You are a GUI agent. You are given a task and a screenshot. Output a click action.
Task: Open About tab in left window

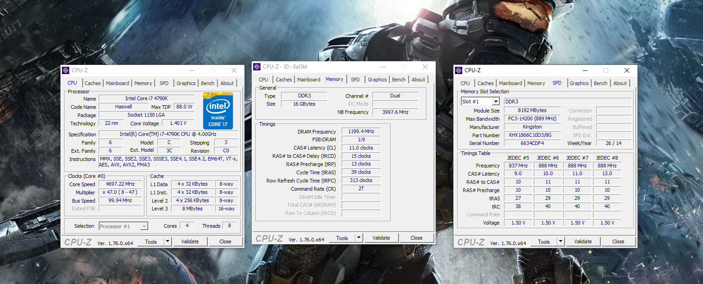[227, 83]
